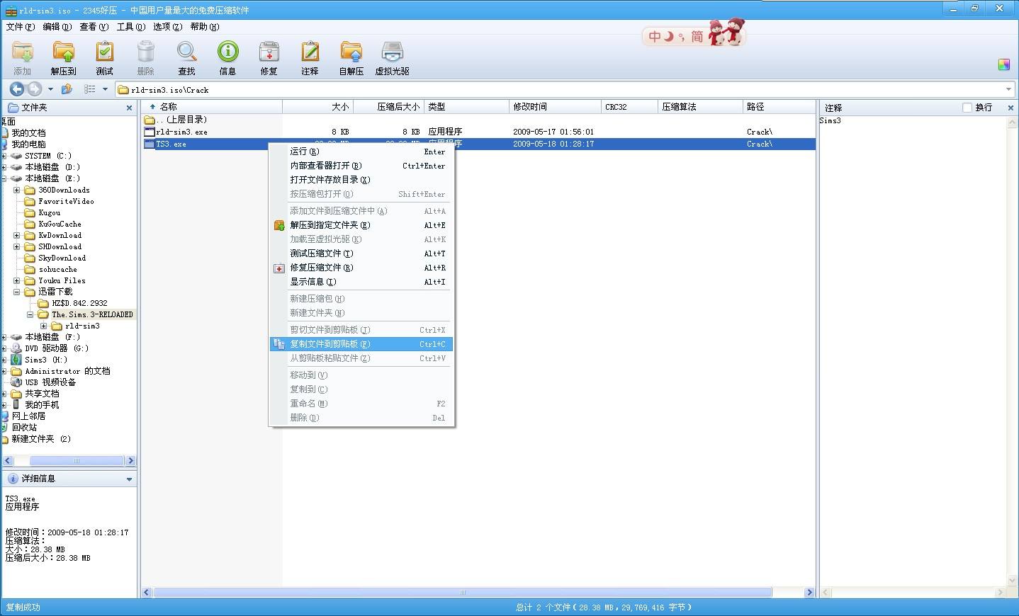Viewport: 1019px width, 616px height.
Task: Click the file list horizontal scrollbar
Action: tap(463, 593)
